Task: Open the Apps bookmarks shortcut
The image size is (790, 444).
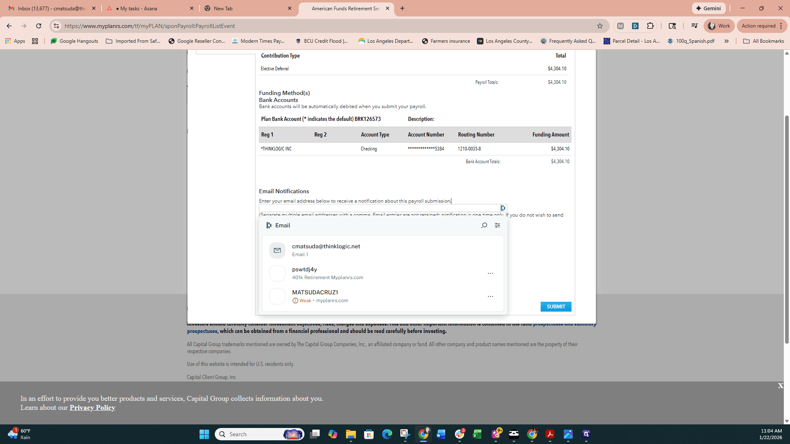Action: click(15, 41)
